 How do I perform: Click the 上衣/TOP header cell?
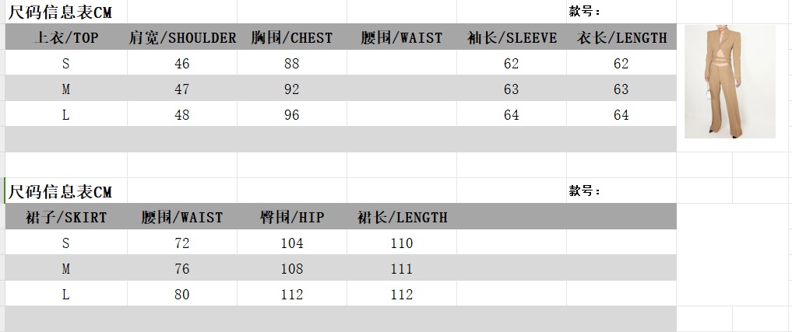pyautogui.click(x=66, y=38)
